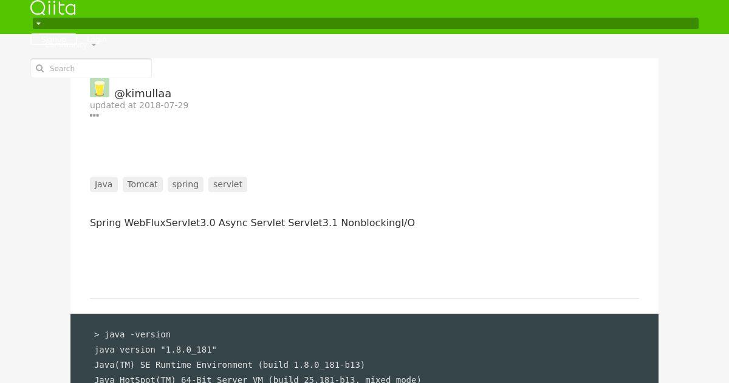Open the @kimullaa author profile link
Viewport: 729px width, 383px height.
coord(143,94)
